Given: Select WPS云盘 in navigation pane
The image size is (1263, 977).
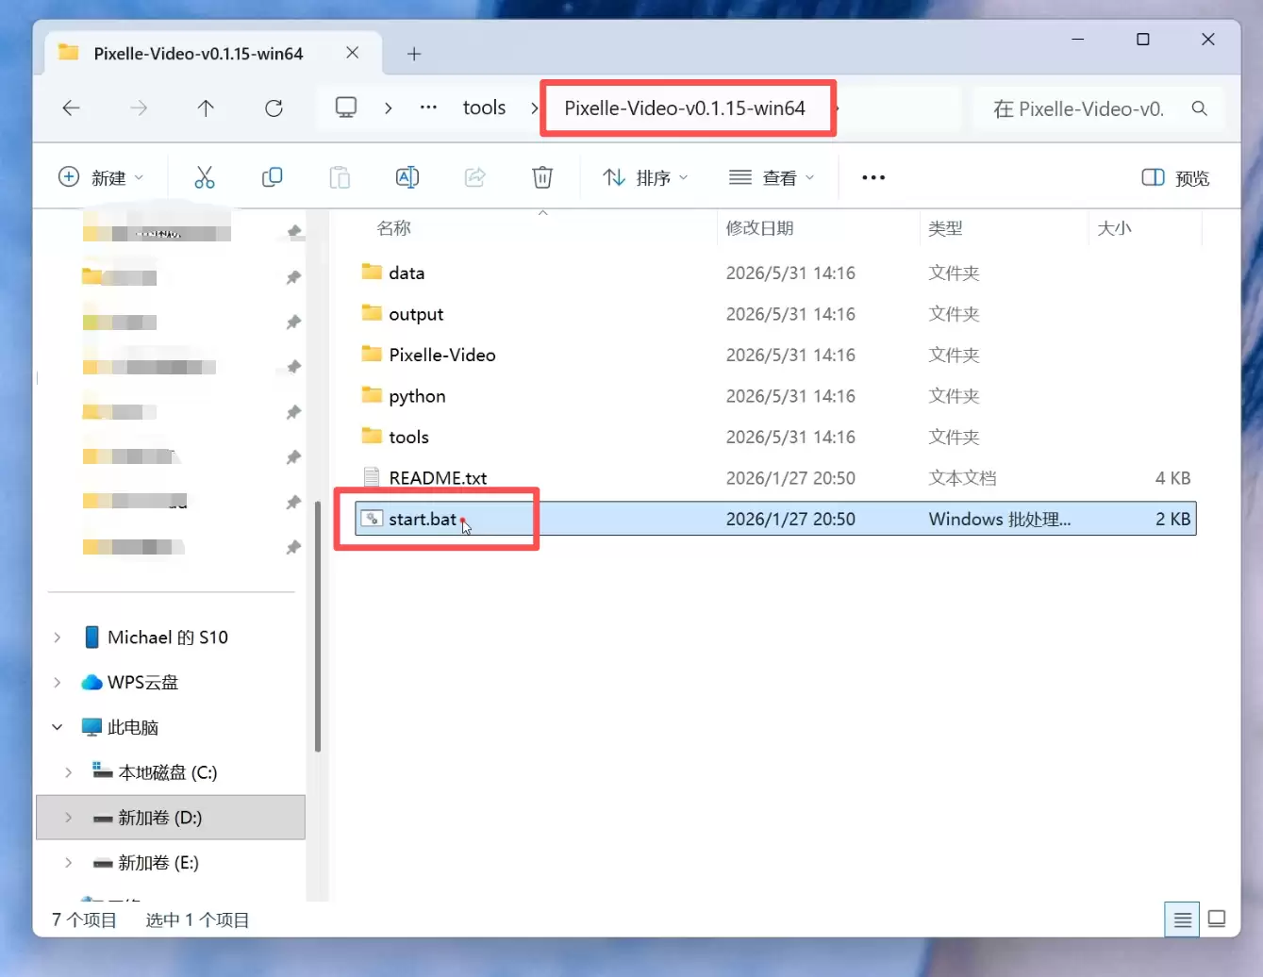Looking at the screenshot, I should coord(142,682).
